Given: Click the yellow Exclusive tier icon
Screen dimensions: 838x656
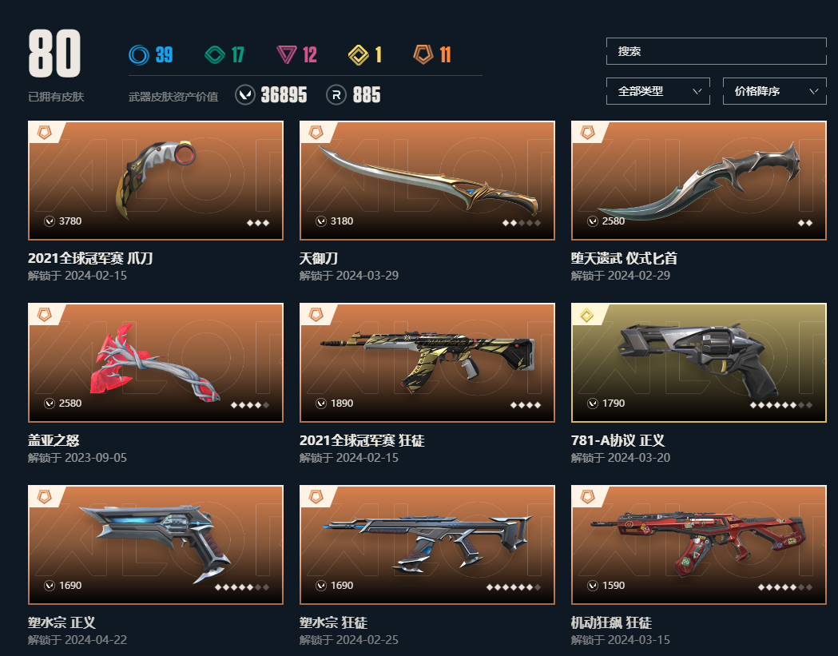Looking at the screenshot, I should click(358, 54).
